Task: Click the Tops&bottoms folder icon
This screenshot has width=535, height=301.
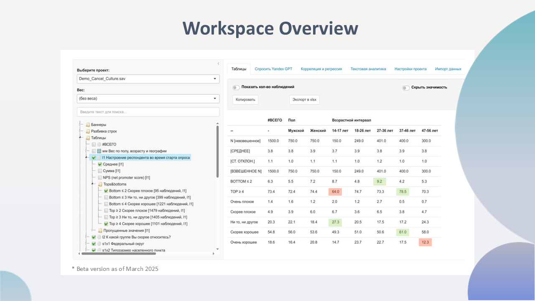Action: (100, 184)
